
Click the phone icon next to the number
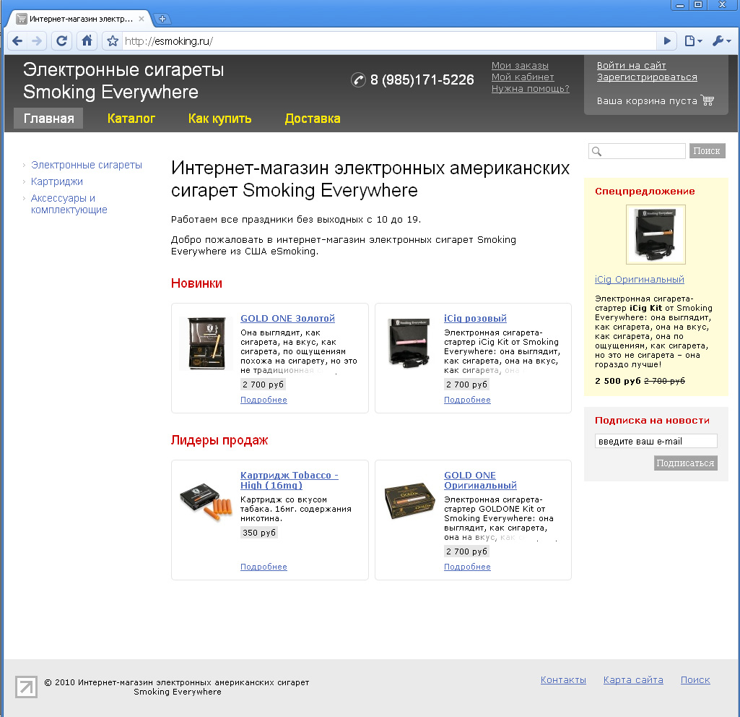[358, 80]
